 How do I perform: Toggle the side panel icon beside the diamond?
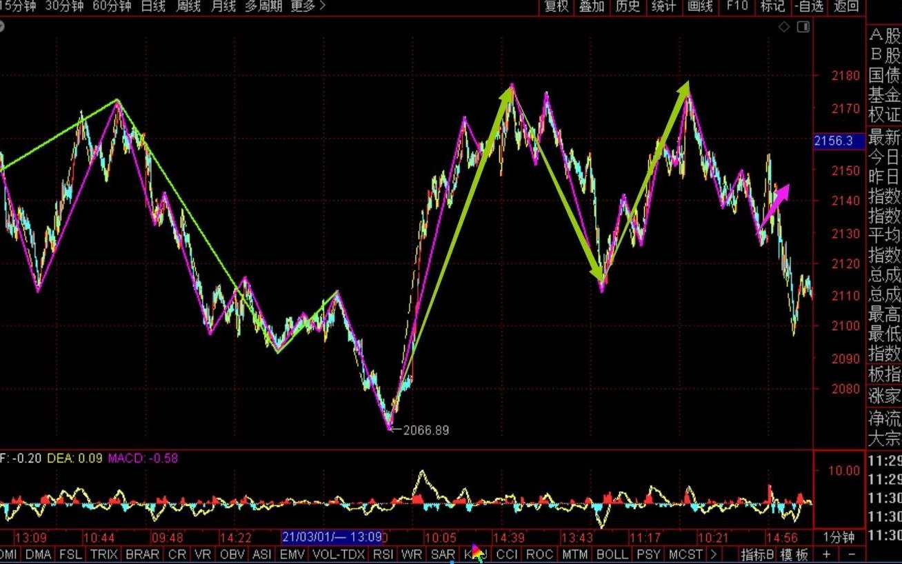coord(803,27)
